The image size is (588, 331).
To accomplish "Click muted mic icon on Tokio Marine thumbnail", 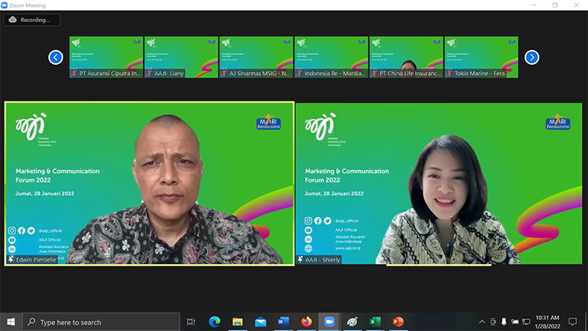I will pos(449,74).
